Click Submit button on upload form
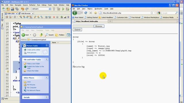The image size is (184, 103). (x=77, y=30)
